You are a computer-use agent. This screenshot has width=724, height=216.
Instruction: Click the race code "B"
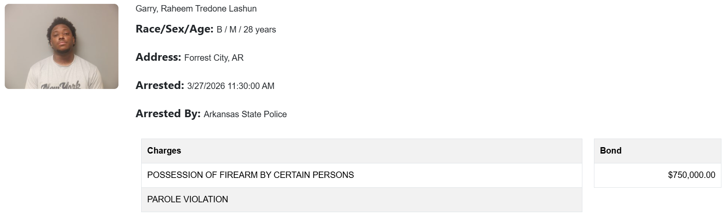click(x=219, y=30)
